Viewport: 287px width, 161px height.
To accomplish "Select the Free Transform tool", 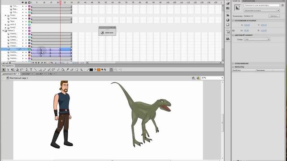I will 13,70.
